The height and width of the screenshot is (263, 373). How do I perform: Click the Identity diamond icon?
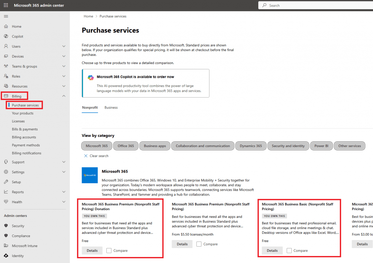(x=6, y=256)
